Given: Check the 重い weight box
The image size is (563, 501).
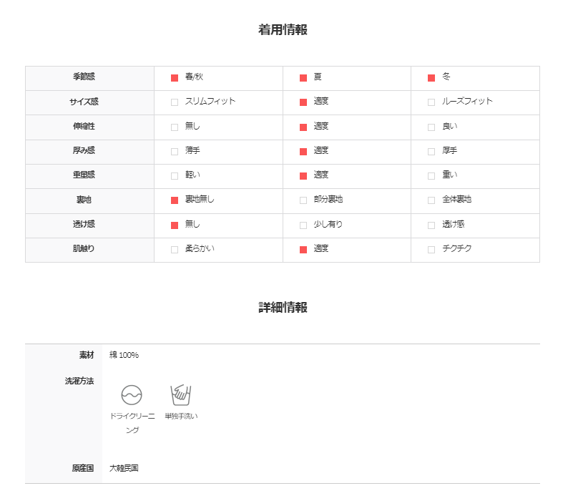Looking at the screenshot, I should pyautogui.click(x=431, y=176).
